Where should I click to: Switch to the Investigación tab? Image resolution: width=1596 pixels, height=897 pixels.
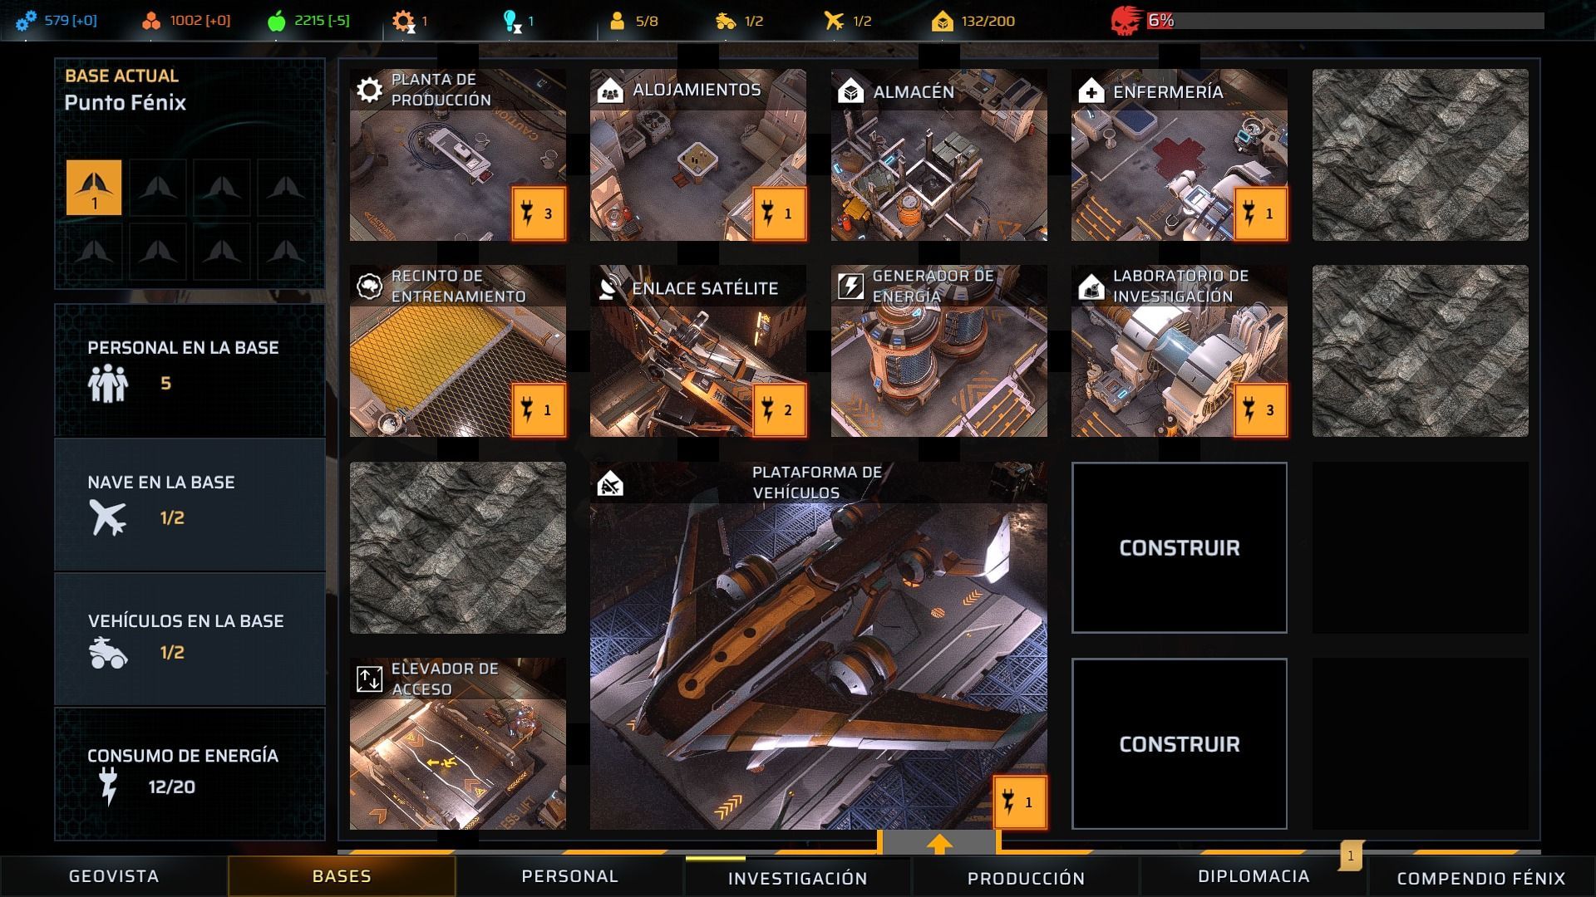tap(798, 877)
